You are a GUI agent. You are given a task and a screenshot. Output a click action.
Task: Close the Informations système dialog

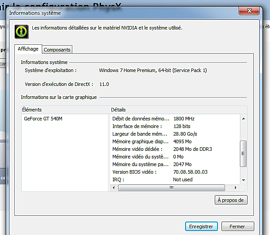pyautogui.click(x=249, y=11)
